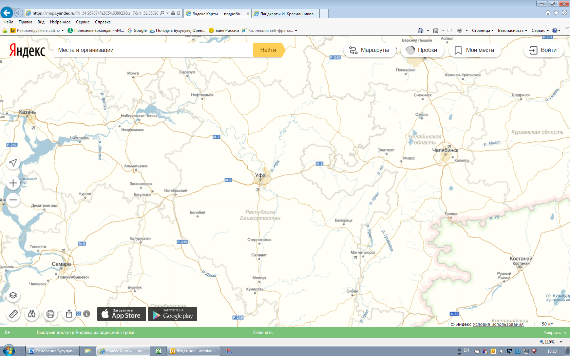The image size is (570, 356).
Task: Click the grey info circle icon
Action: [87, 314]
